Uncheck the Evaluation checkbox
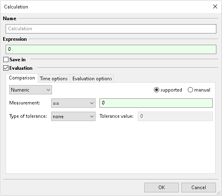222x196 pixels. [x=6, y=68]
